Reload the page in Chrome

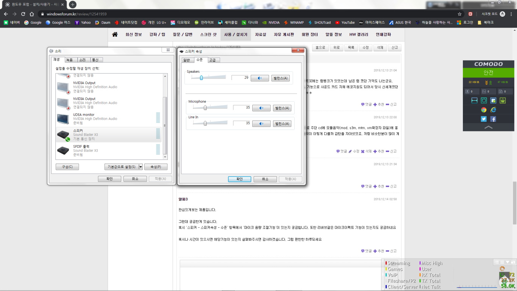point(23,14)
